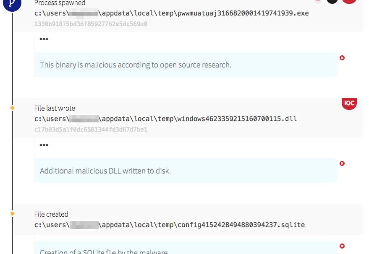Click the black circular badge on the process event

332,1
